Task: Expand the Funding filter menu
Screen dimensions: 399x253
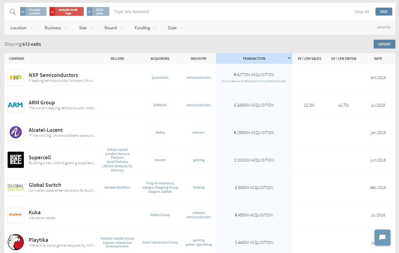Action: coord(145,28)
